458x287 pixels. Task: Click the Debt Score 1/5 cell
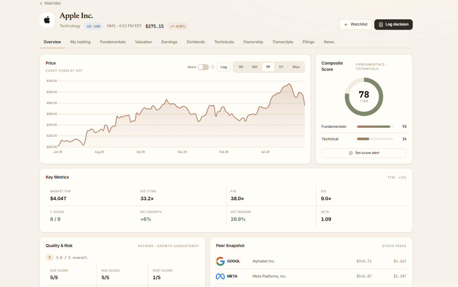174,275
